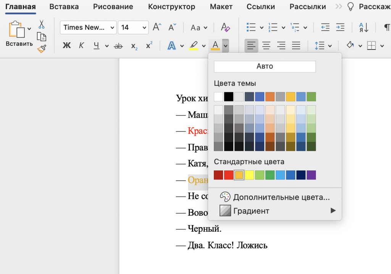Viewport: 391px width, 274px height.
Task: Pick the dark red standard color swatch
Action: (x=218, y=175)
